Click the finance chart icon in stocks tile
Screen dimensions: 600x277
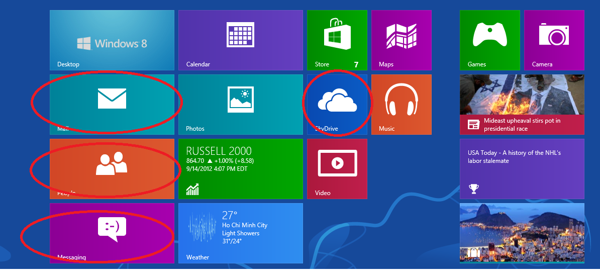192,189
